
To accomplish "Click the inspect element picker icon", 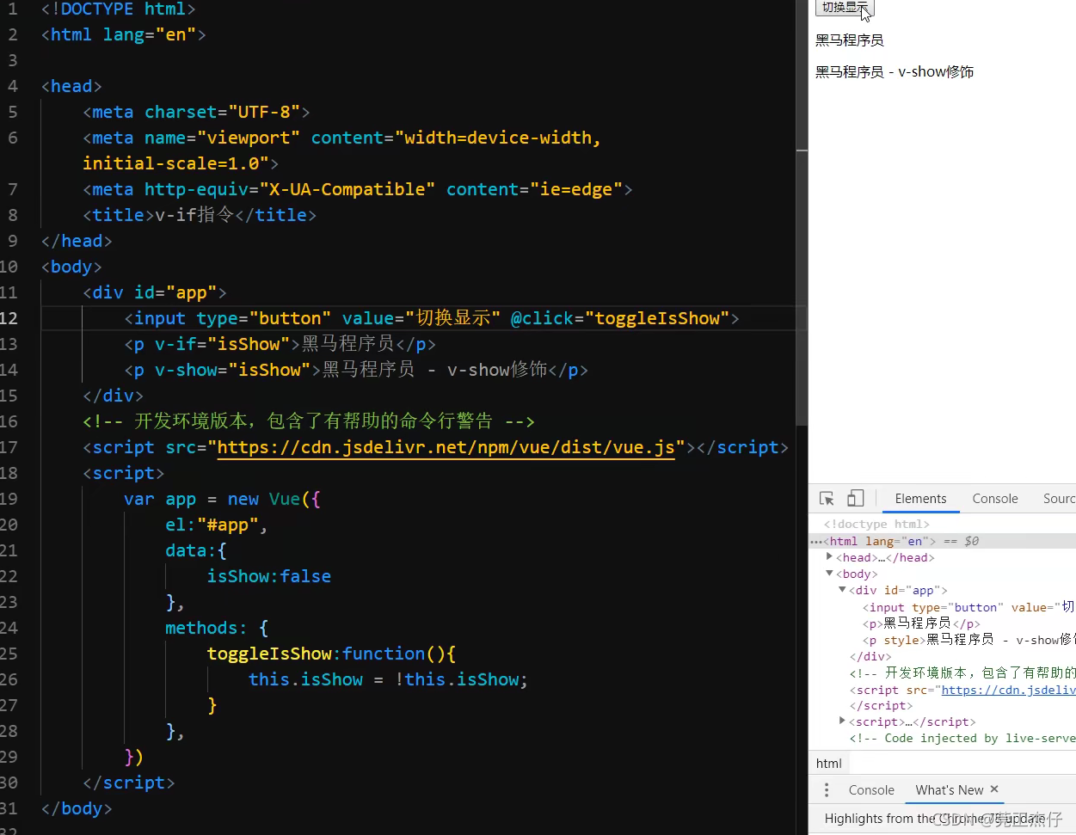I will coord(827,499).
